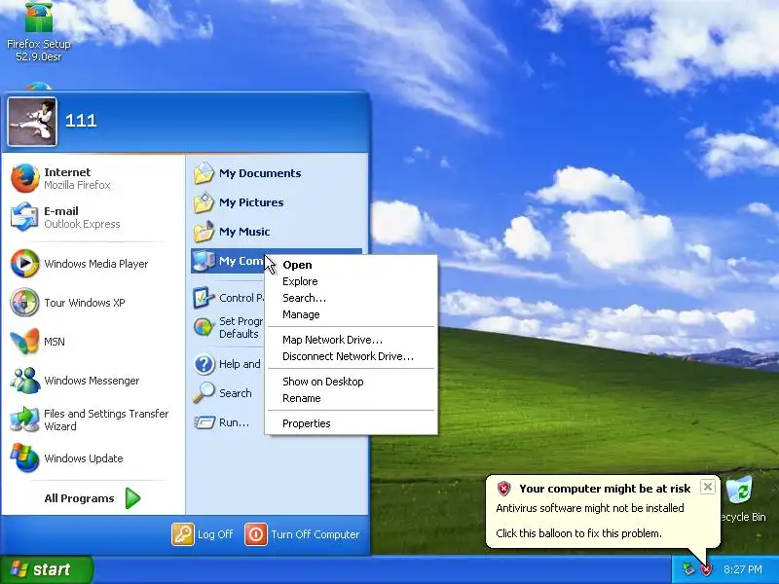Expand All Programs green arrow

click(x=132, y=498)
